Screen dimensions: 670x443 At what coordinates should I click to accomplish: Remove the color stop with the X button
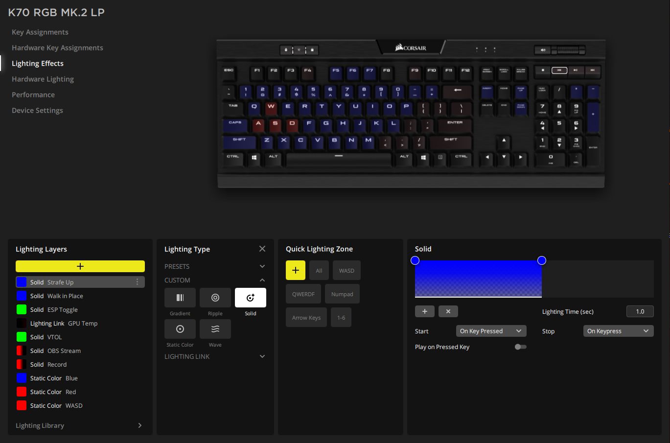(x=448, y=311)
